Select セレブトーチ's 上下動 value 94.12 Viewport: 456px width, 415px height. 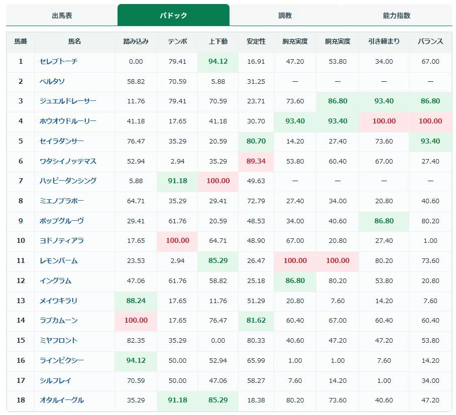[218, 61]
